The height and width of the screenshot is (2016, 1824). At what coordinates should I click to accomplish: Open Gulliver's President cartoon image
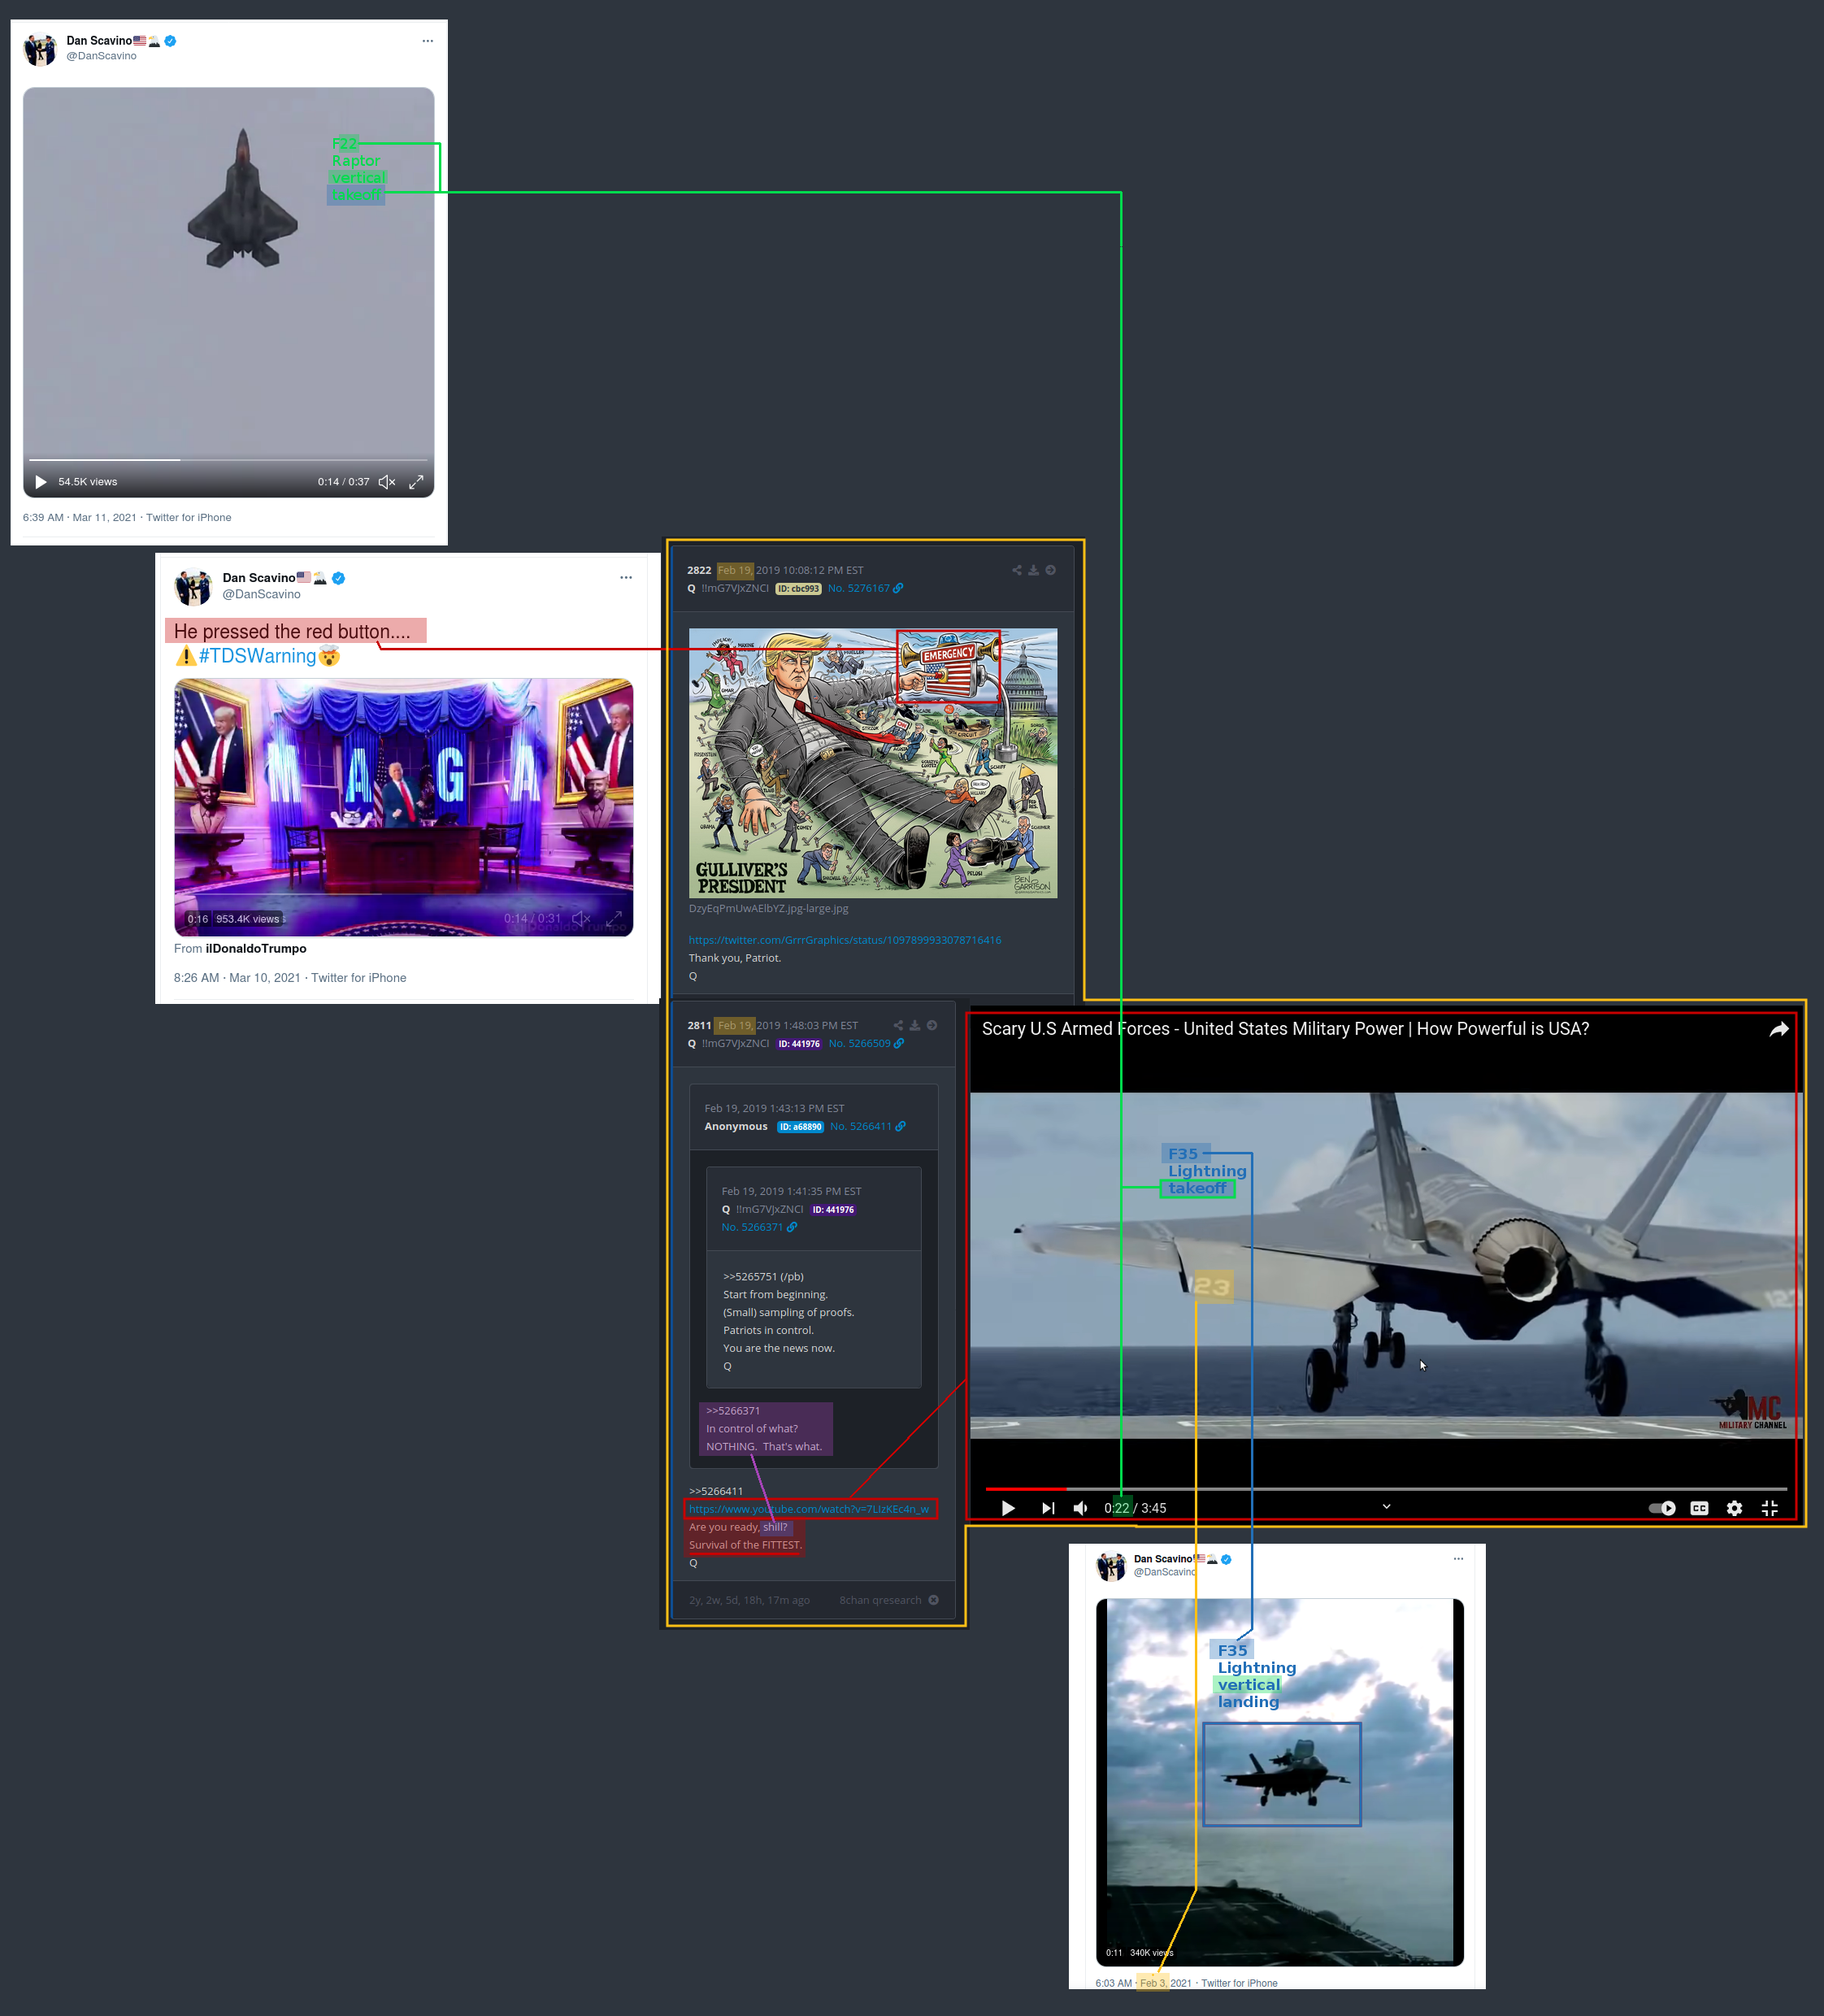(873, 763)
